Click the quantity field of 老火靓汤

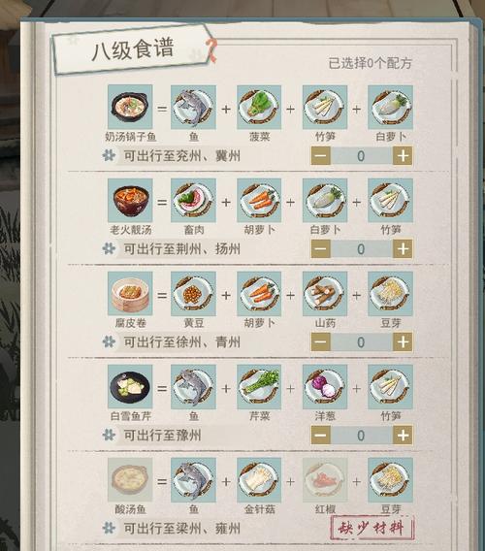click(361, 248)
